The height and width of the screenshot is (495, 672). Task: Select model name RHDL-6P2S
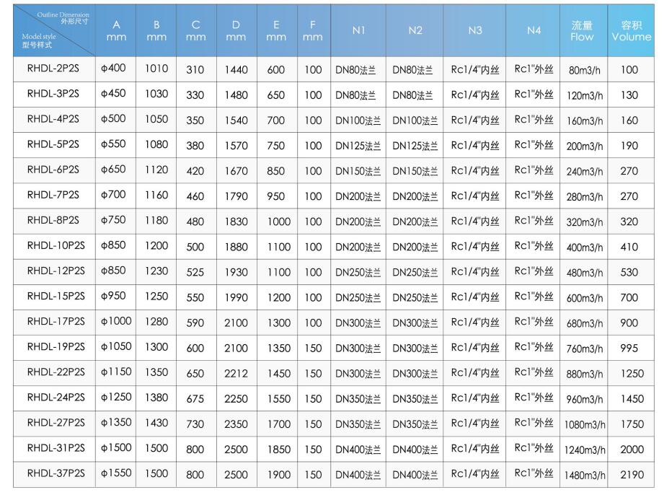[x=53, y=170]
